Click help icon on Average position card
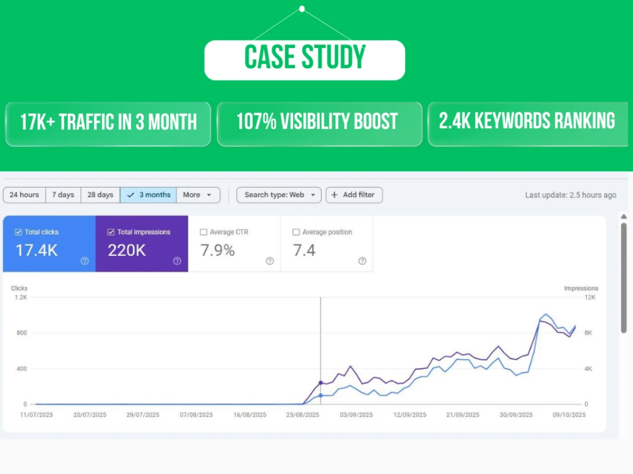 [x=362, y=261]
